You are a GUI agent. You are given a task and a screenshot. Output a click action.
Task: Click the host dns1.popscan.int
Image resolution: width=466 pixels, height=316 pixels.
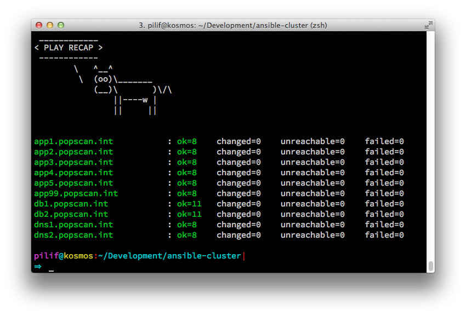click(x=73, y=225)
